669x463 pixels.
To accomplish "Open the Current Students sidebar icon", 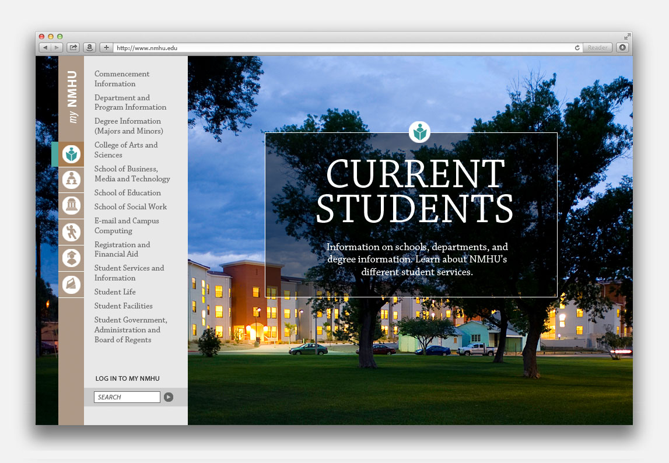I will coord(71,154).
